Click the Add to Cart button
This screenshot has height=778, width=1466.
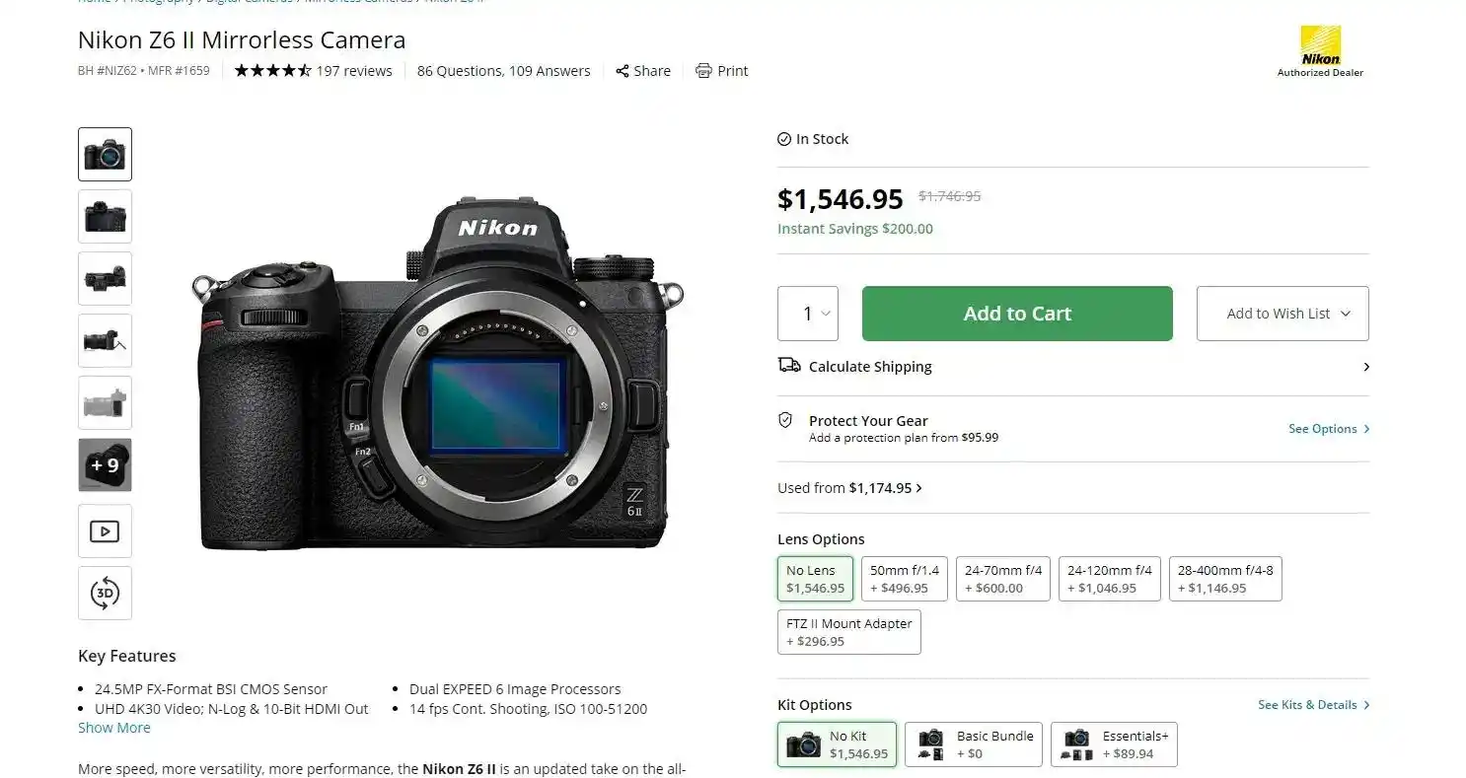1017,314
